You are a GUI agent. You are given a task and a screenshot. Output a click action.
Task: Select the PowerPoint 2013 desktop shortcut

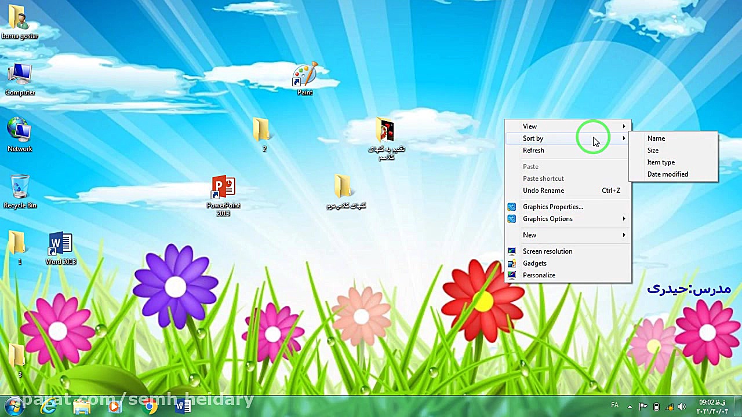[223, 196]
